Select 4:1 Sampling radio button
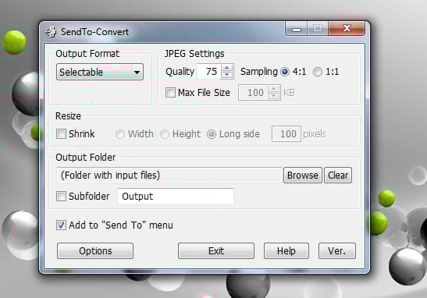 coord(285,72)
